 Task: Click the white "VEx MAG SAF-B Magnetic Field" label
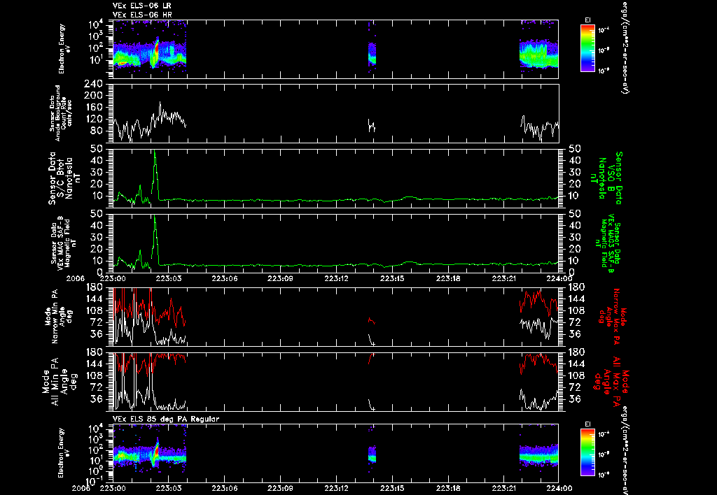click(x=64, y=243)
